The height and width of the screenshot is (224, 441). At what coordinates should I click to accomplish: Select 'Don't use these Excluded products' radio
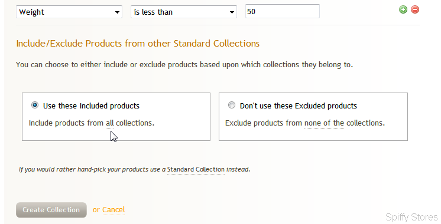[232, 105]
